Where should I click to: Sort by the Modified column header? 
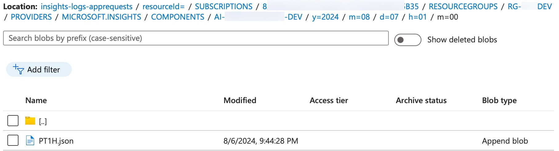[240, 100]
